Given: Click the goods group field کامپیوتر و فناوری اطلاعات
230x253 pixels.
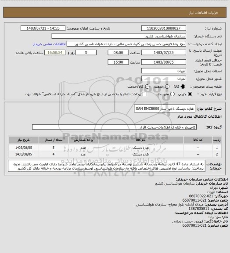Looking at the screenshot, I should (x=114, y=127).
